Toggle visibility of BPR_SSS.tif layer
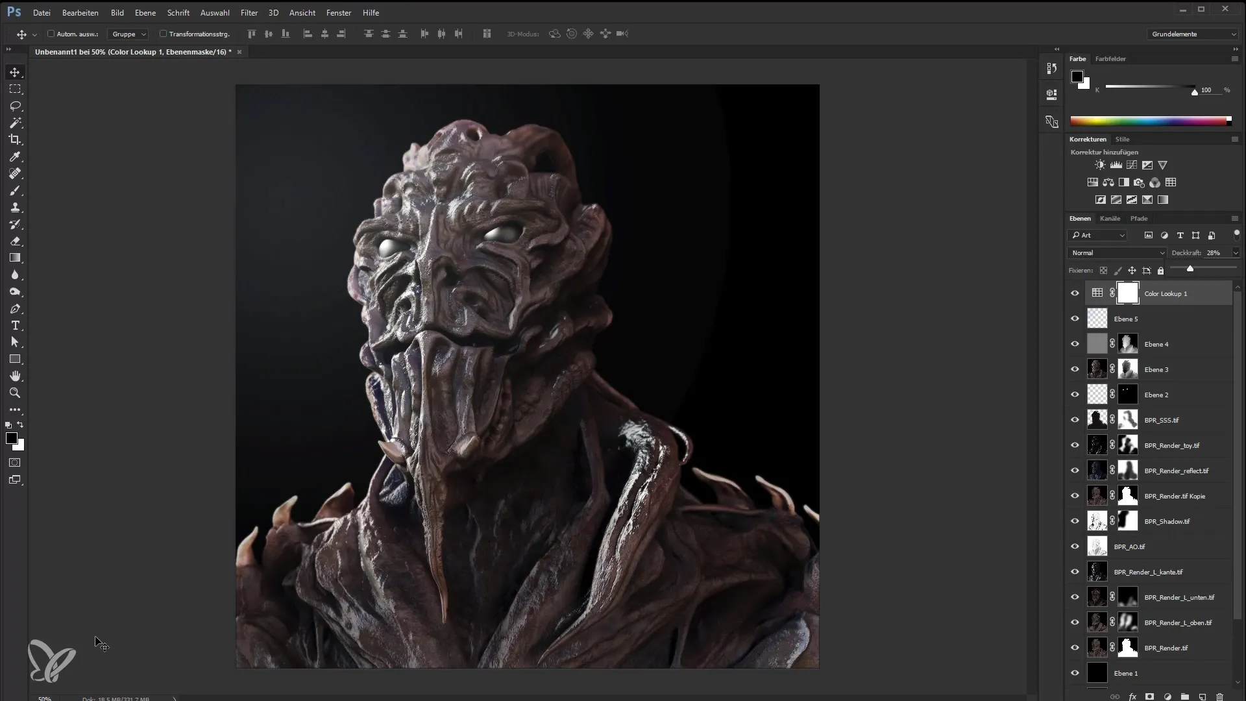This screenshot has width=1246, height=701. coord(1075,419)
